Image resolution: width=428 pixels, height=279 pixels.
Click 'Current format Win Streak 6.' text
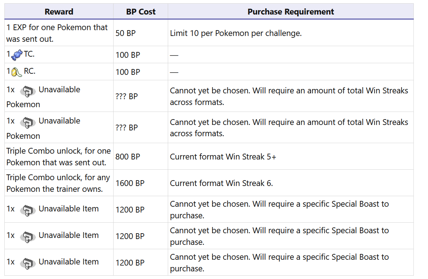click(x=221, y=183)
